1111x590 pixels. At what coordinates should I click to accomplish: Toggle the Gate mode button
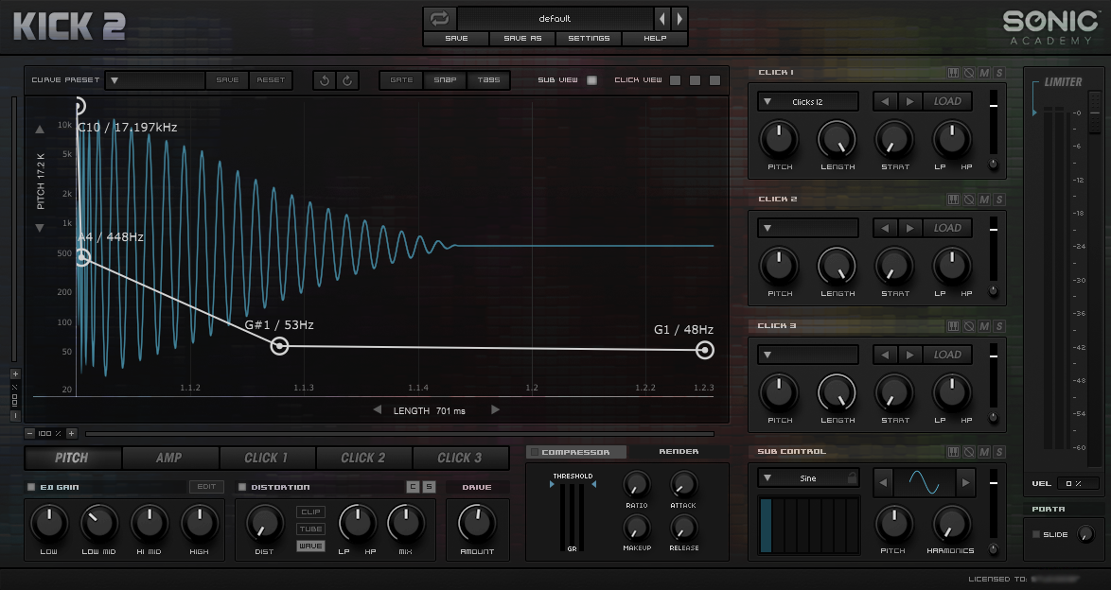[401, 80]
